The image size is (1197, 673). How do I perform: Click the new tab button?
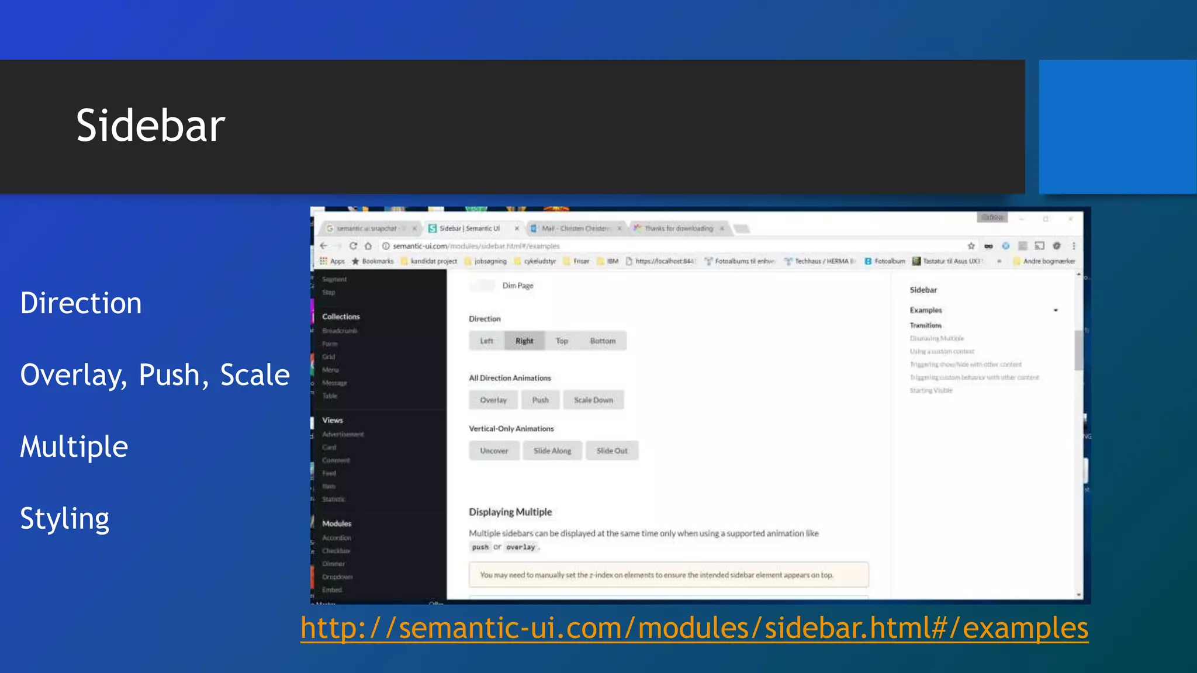[x=742, y=228]
